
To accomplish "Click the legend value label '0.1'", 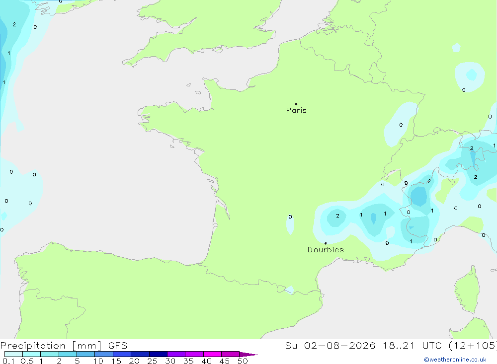I will 8,361.
